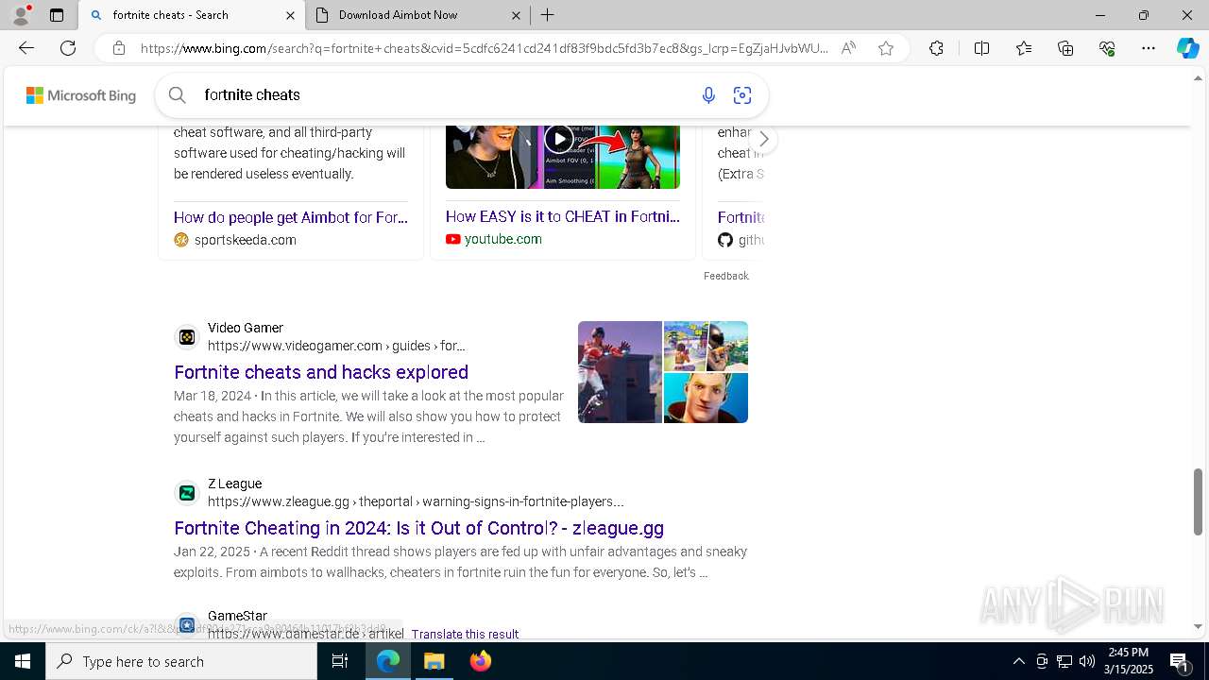Screen dimensions: 1209x680
Task: Click the scrollbar down arrow
Action: click(1199, 626)
